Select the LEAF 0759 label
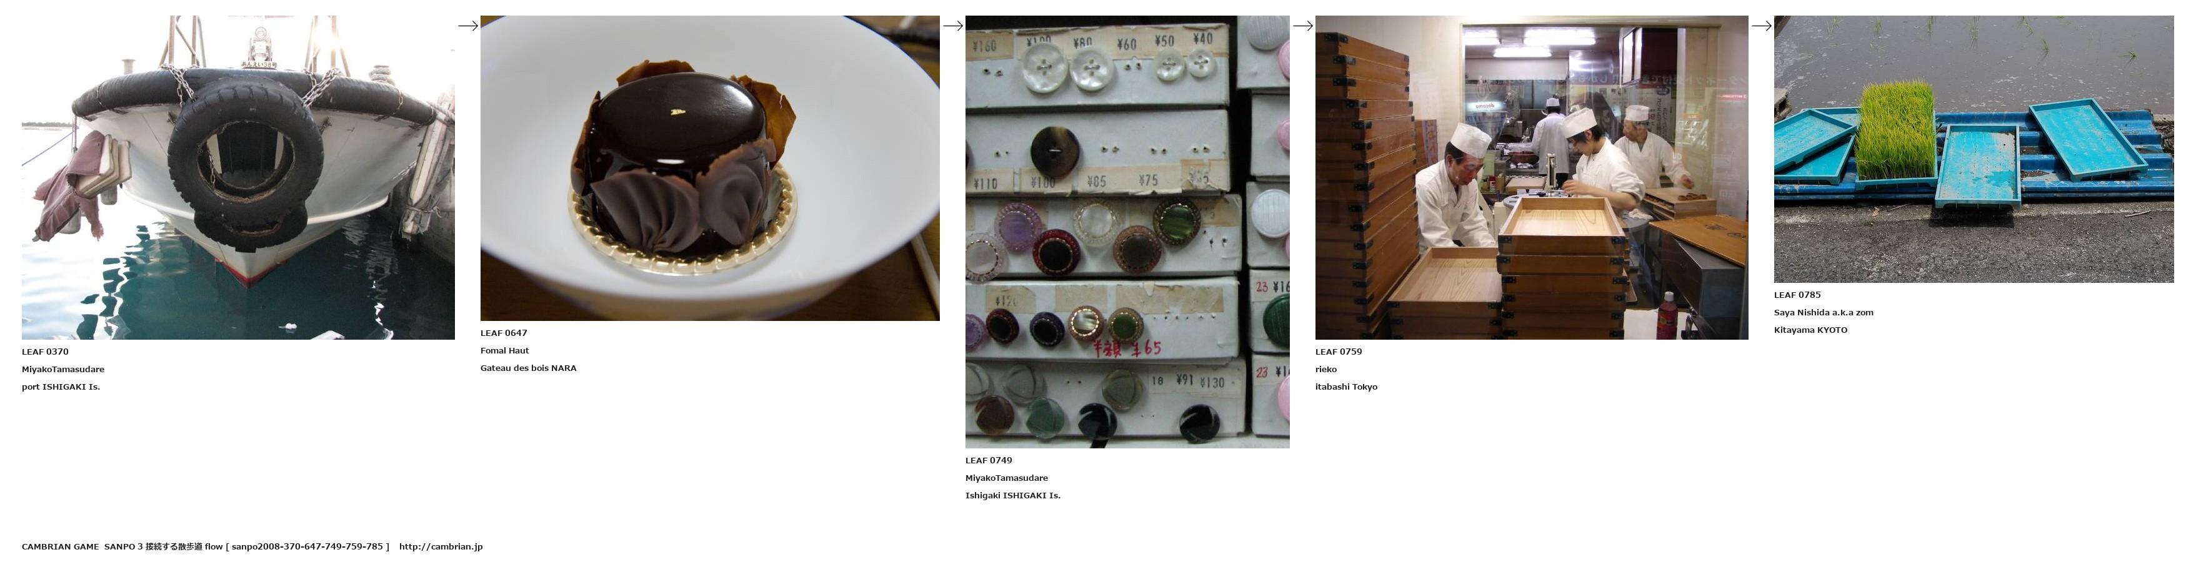2196x562 pixels. [1339, 352]
